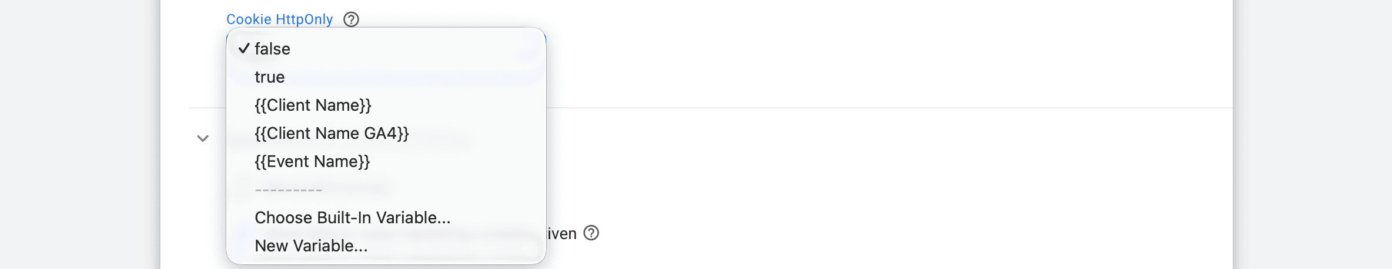
Task: Click the checkmark next to false
Action: click(244, 49)
